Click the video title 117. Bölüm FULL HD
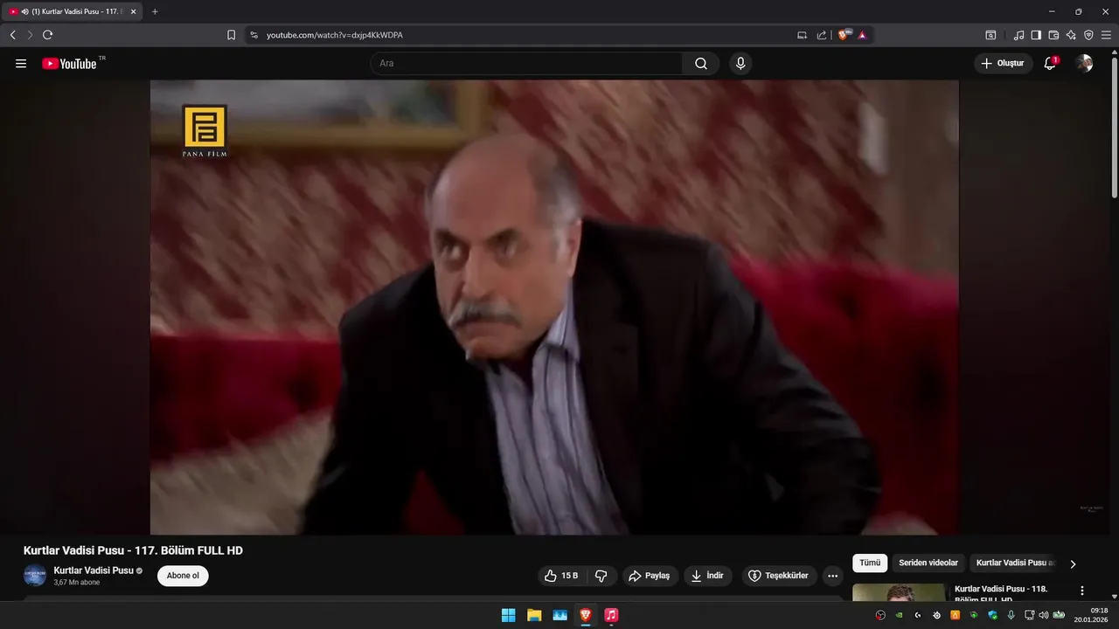This screenshot has height=629, width=1119. [133, 550]
